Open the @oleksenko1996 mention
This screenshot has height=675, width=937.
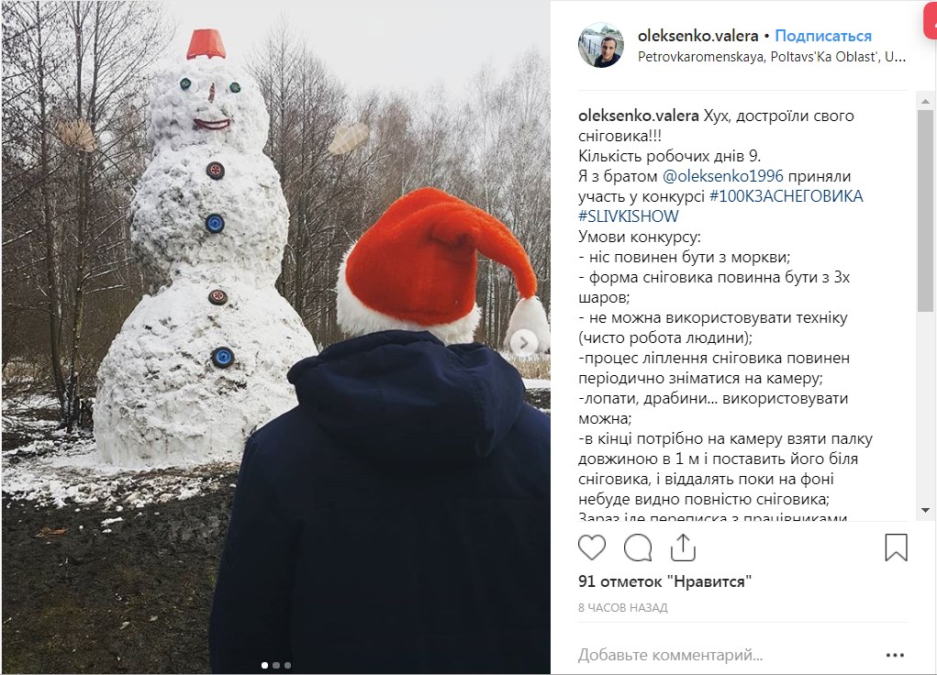[x=722, y=176]
